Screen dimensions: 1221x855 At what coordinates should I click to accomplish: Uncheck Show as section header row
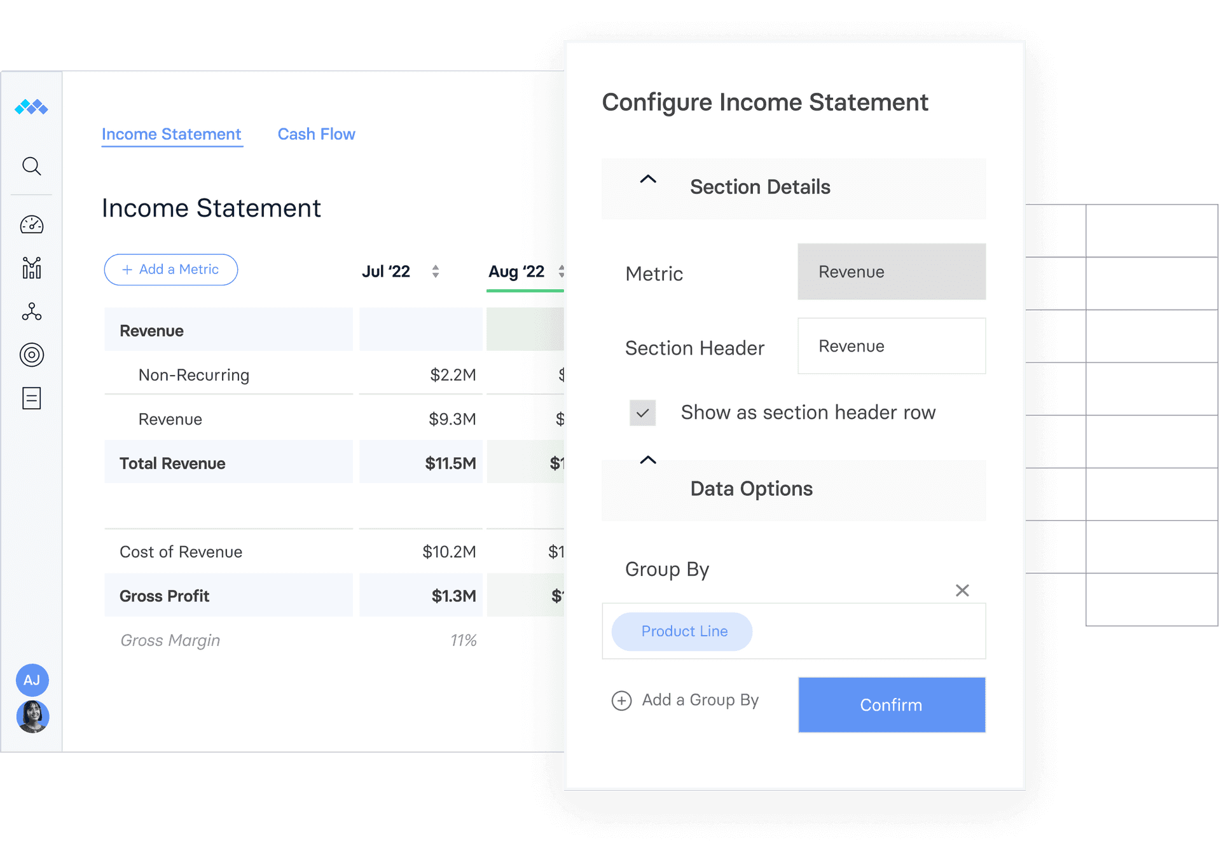click(642, 413)
